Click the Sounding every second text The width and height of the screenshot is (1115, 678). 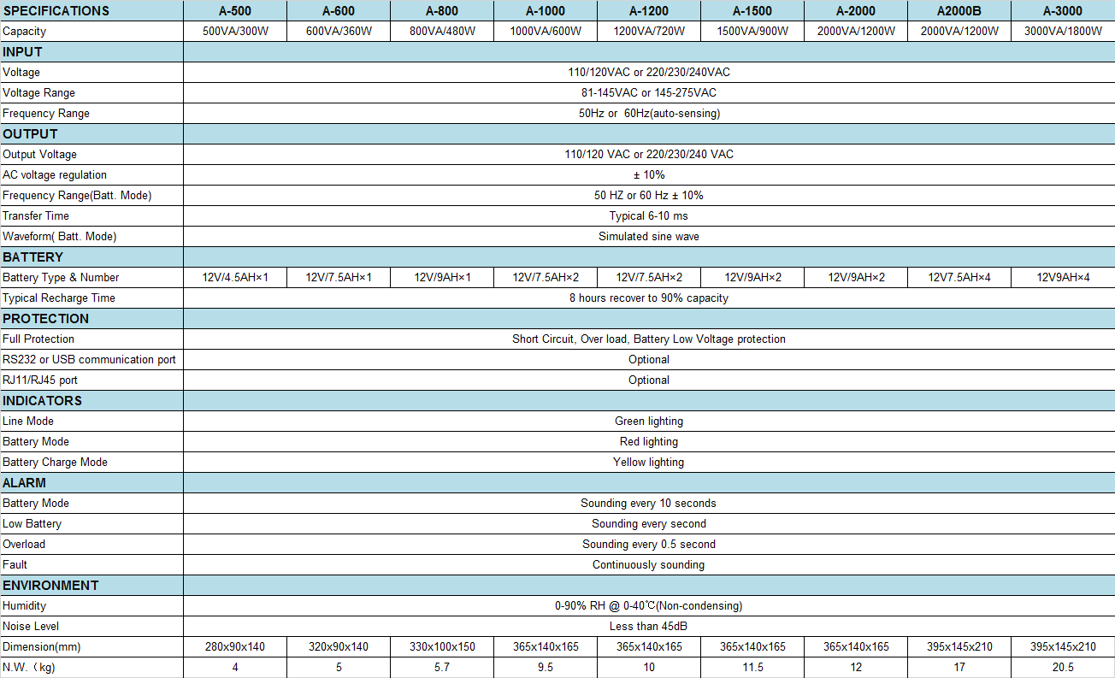(649, 524)
